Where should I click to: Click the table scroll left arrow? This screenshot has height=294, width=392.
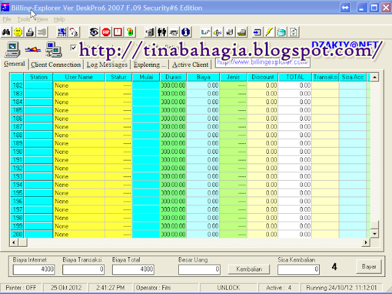pyautogui.click(x=13, y=243)
